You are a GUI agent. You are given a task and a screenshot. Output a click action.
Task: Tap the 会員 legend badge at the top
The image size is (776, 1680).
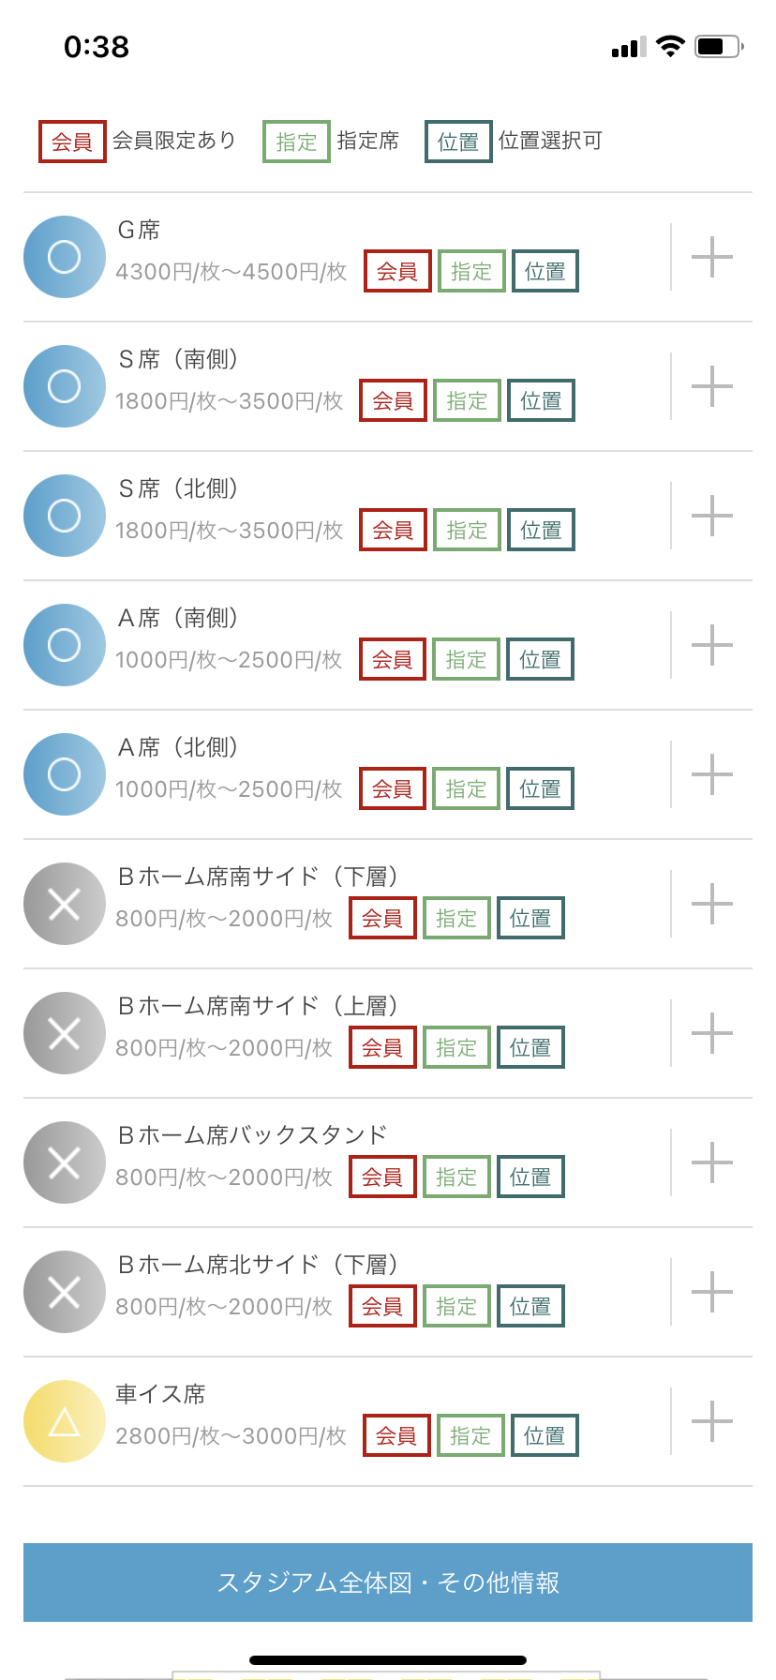coord(72,142)
